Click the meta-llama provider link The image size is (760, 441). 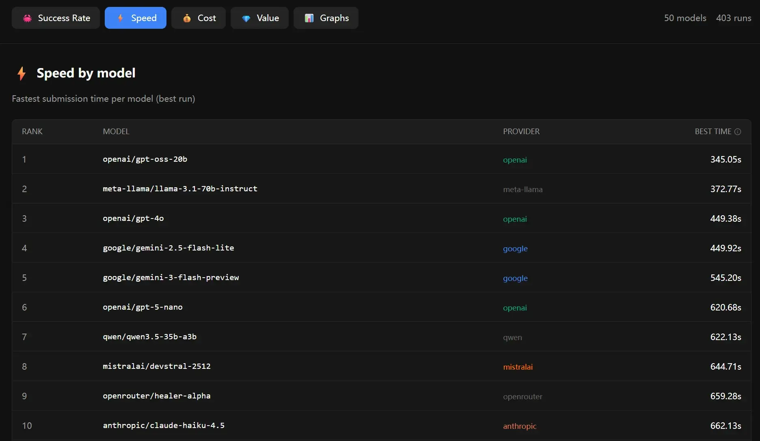point(522,189)
